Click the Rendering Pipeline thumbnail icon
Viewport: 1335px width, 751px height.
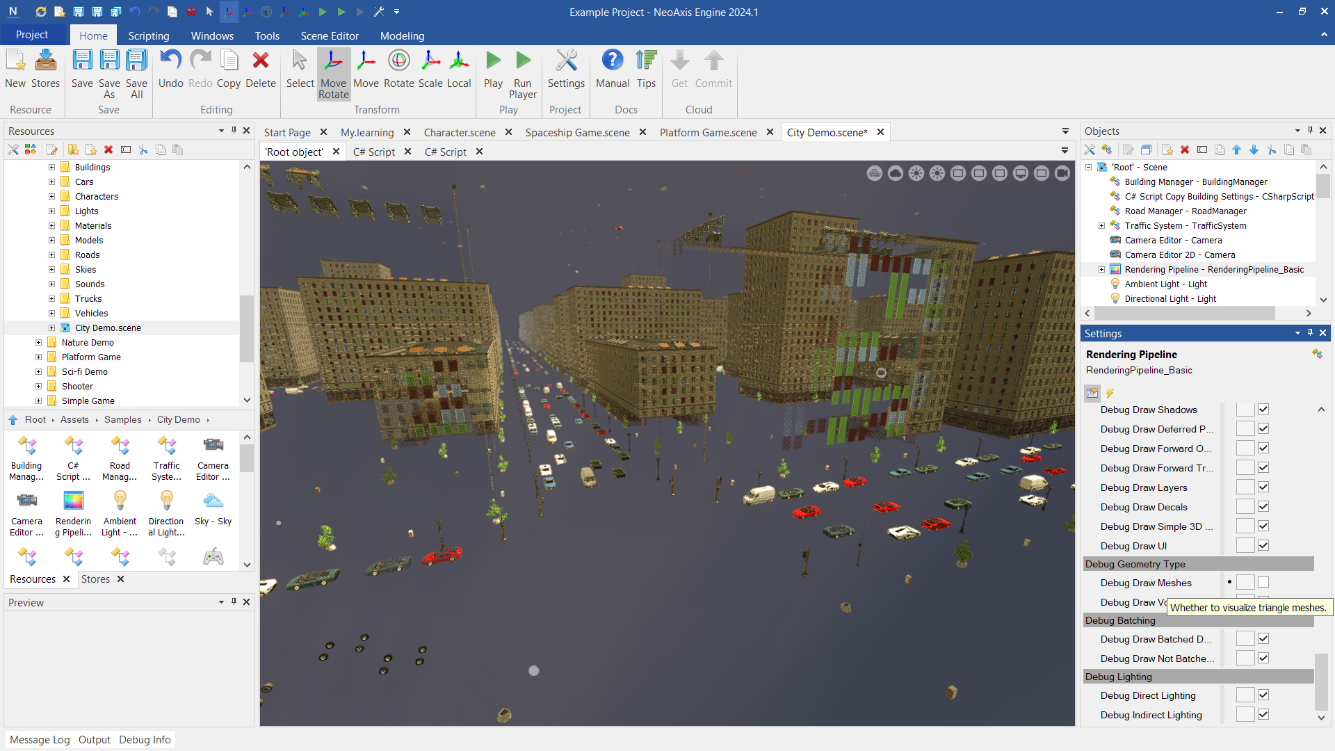tap(73, 501)
